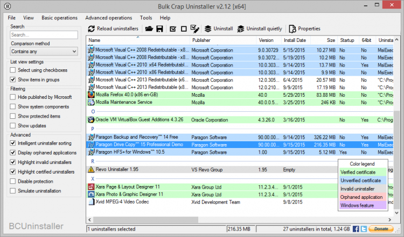Click Paragon Backup and Recovery icon
Screen dimensions: 404x237
(91, 137)
